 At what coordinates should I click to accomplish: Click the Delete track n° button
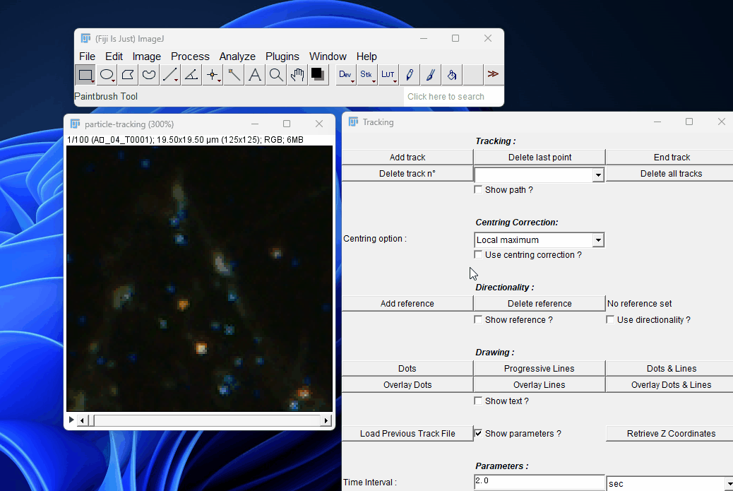point(407,174)
